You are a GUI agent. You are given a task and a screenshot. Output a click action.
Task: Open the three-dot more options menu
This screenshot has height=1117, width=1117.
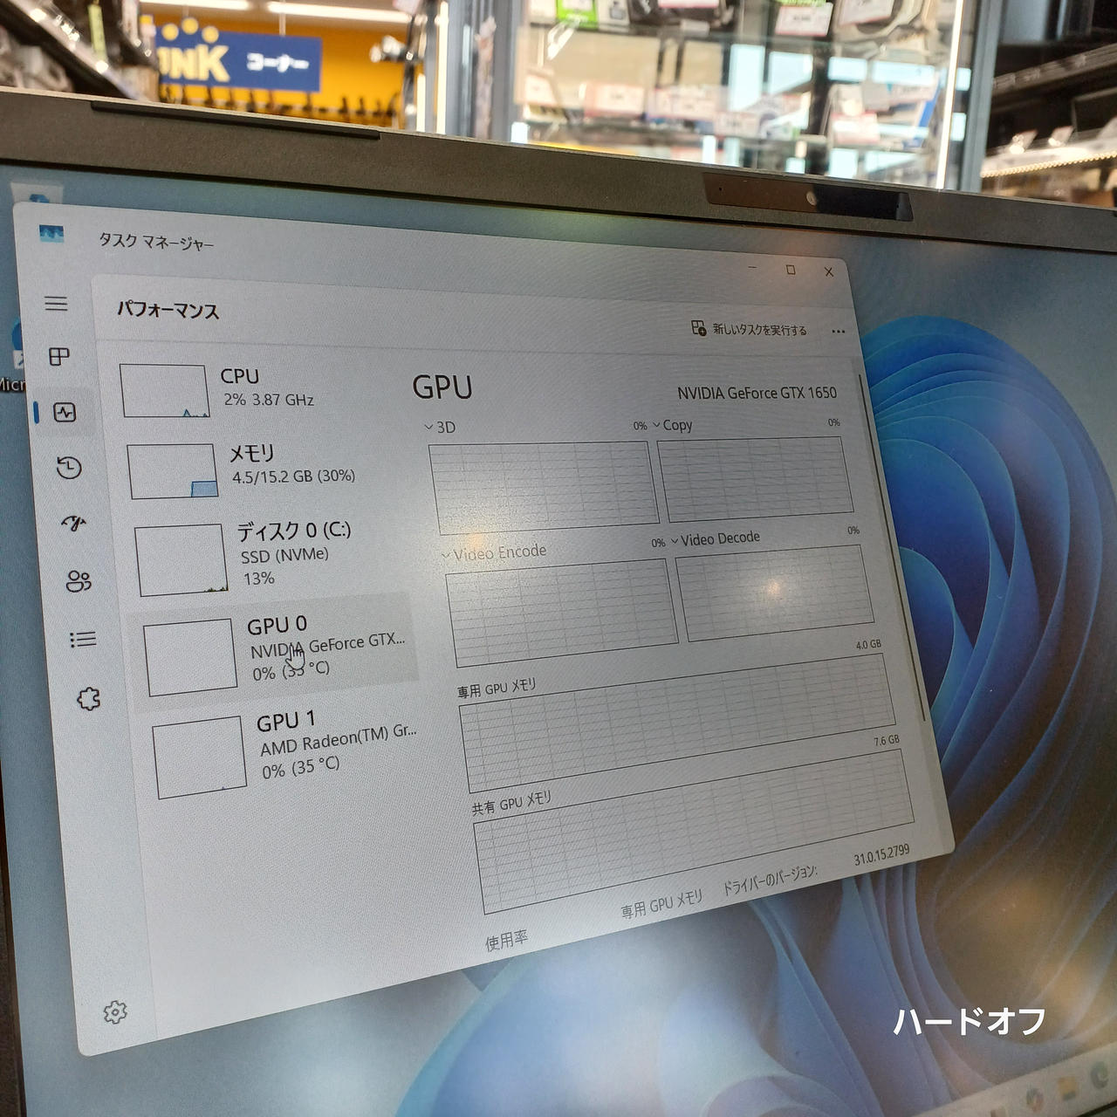click(839, 332)
